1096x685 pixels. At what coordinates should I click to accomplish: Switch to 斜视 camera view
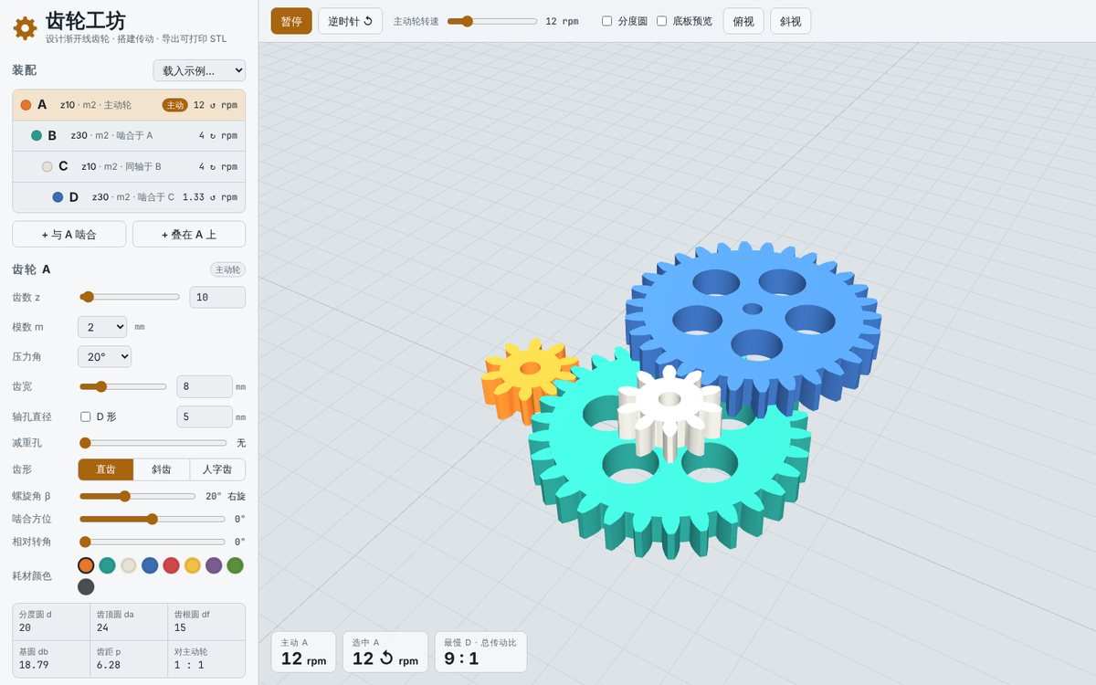790,21
